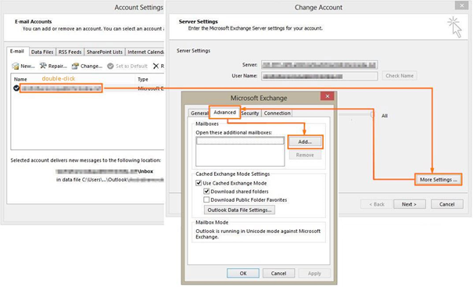Click the Name column header
The height and width of the screenshot is (287, 473).
click(20, 79)
